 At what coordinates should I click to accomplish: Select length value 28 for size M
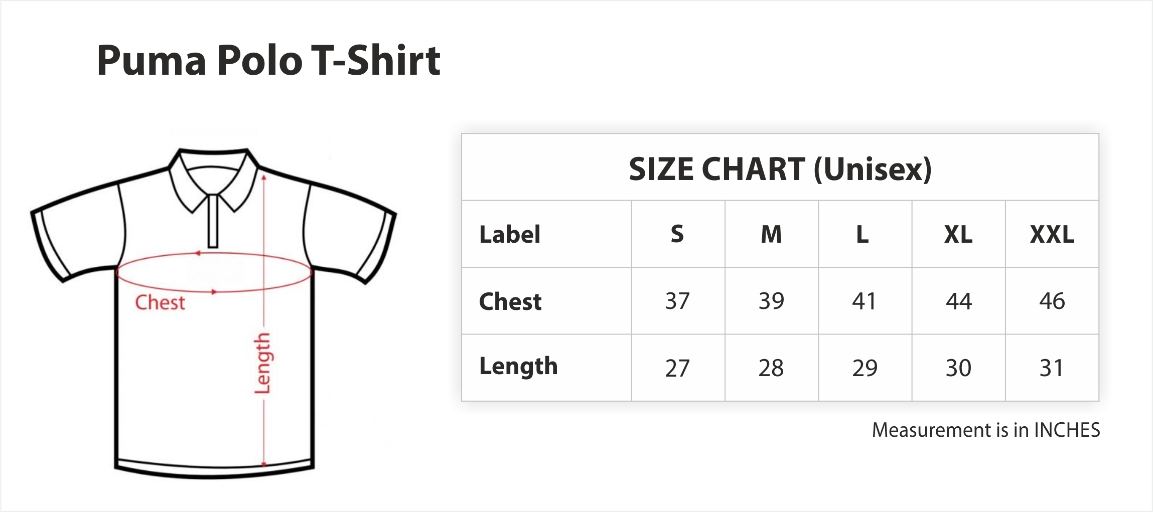771,368
